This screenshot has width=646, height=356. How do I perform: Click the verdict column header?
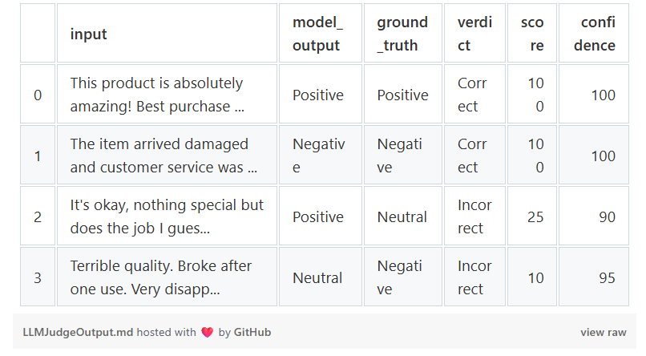474,34
